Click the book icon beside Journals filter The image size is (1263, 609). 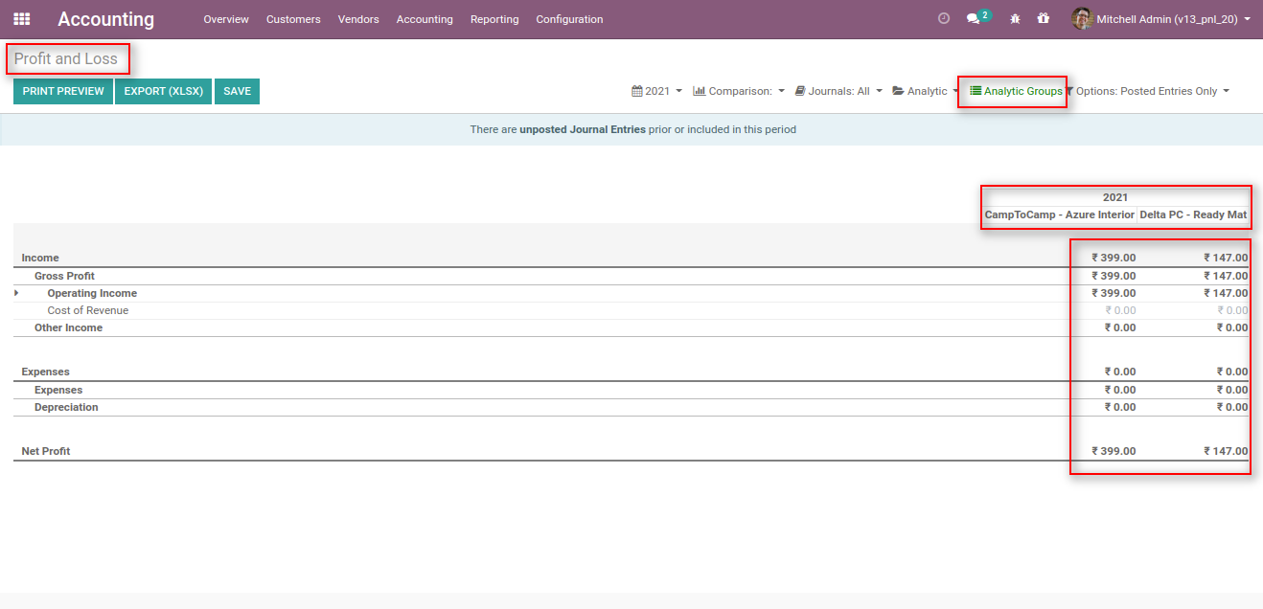tap(797, 90)
